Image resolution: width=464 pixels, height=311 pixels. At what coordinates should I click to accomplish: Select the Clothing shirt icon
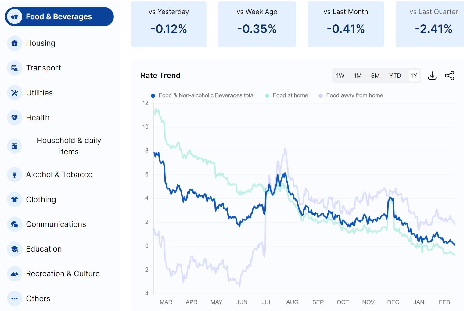point(14,199)
